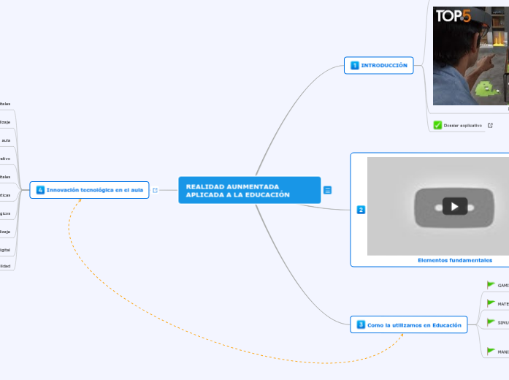Click the green flag icon beside GAME node
This screenshot has width=509, height=380.
(x=491, y=285)
